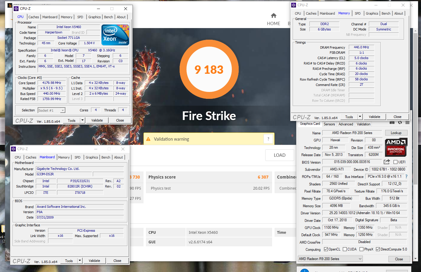Image resolution: width=421 pixels, height=272 pixels.
Task: Click Validate in the CPU tab CPU-Z window
Action: (97, 120)
